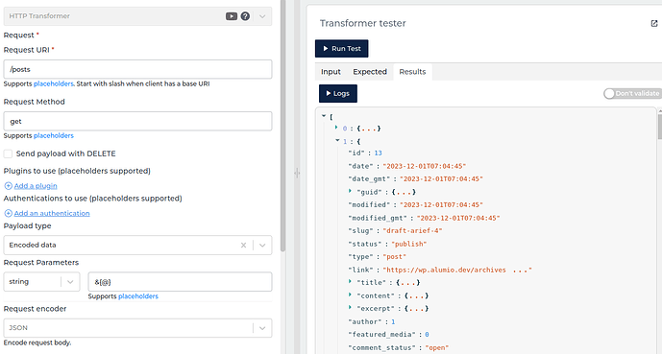Clear the Encoded data payload type selection
662x354 pixels.
point(243,246)
